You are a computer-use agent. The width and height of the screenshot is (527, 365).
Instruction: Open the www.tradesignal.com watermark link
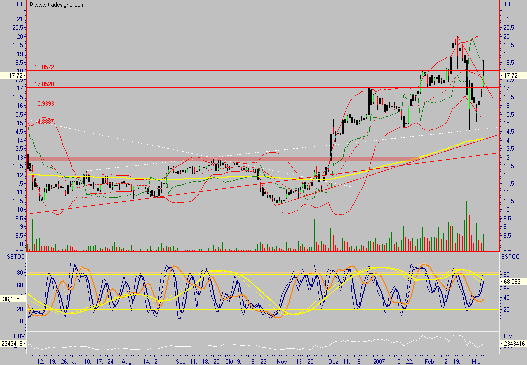[x=60, y=5]
